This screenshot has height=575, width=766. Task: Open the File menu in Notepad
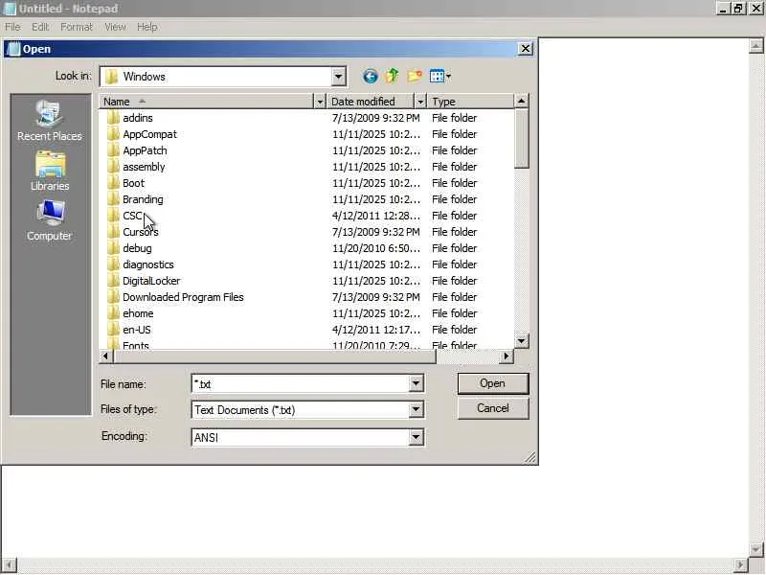[12, 27]
